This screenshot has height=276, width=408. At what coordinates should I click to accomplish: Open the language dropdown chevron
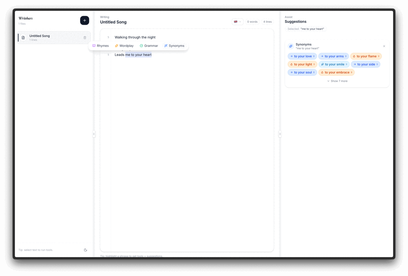pos(240,21)
